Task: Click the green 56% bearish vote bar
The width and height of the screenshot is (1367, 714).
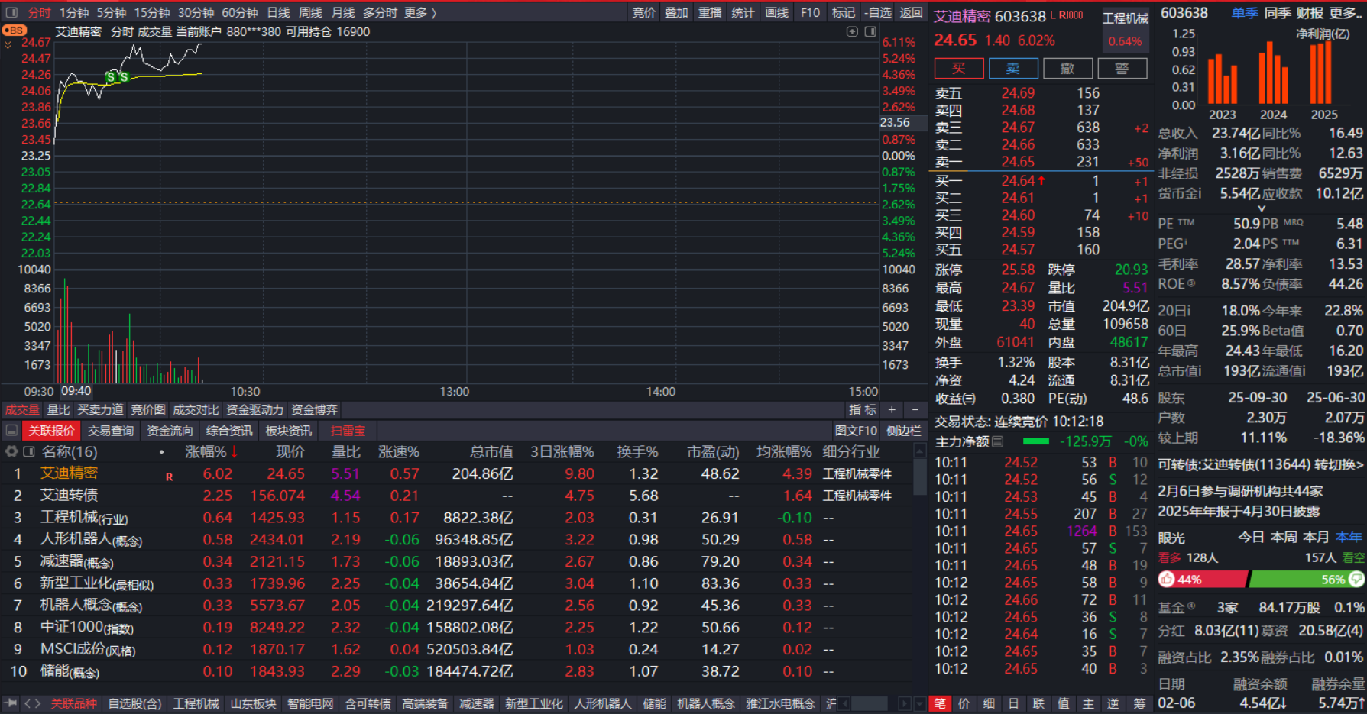Action: tap(1307, 580)
